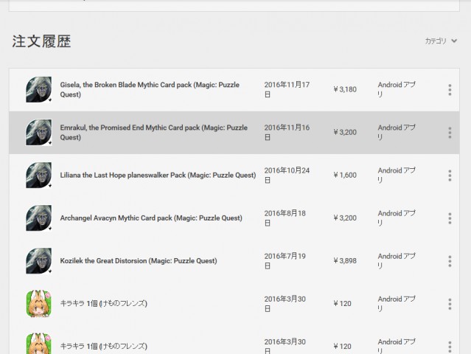
Task: Click the price ¥3,898
Action: [345, 261]
